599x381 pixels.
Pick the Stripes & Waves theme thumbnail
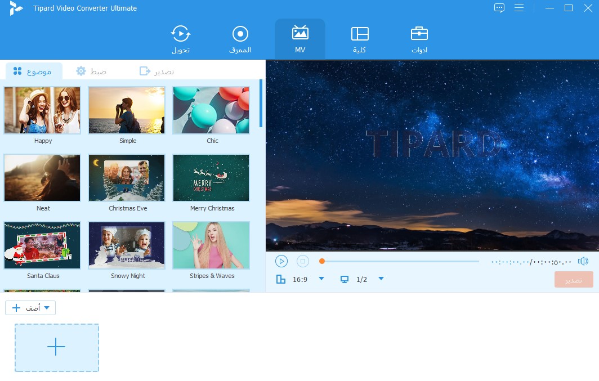click(x=211, y=245)
